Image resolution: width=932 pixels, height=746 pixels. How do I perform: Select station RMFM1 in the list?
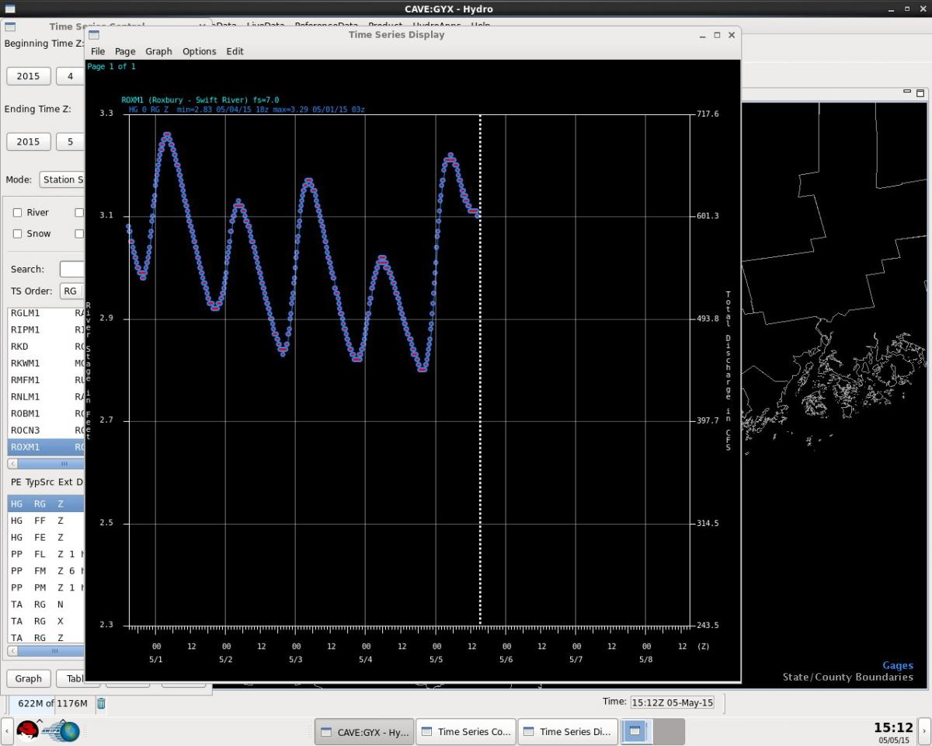46,380
